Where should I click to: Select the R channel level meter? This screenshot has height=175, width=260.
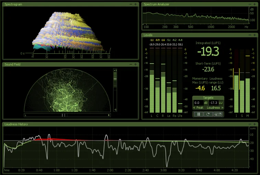(163, 80)
